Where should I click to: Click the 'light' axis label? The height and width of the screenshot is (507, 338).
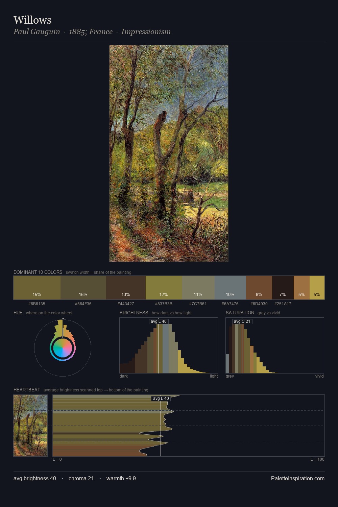pos(214,376)
